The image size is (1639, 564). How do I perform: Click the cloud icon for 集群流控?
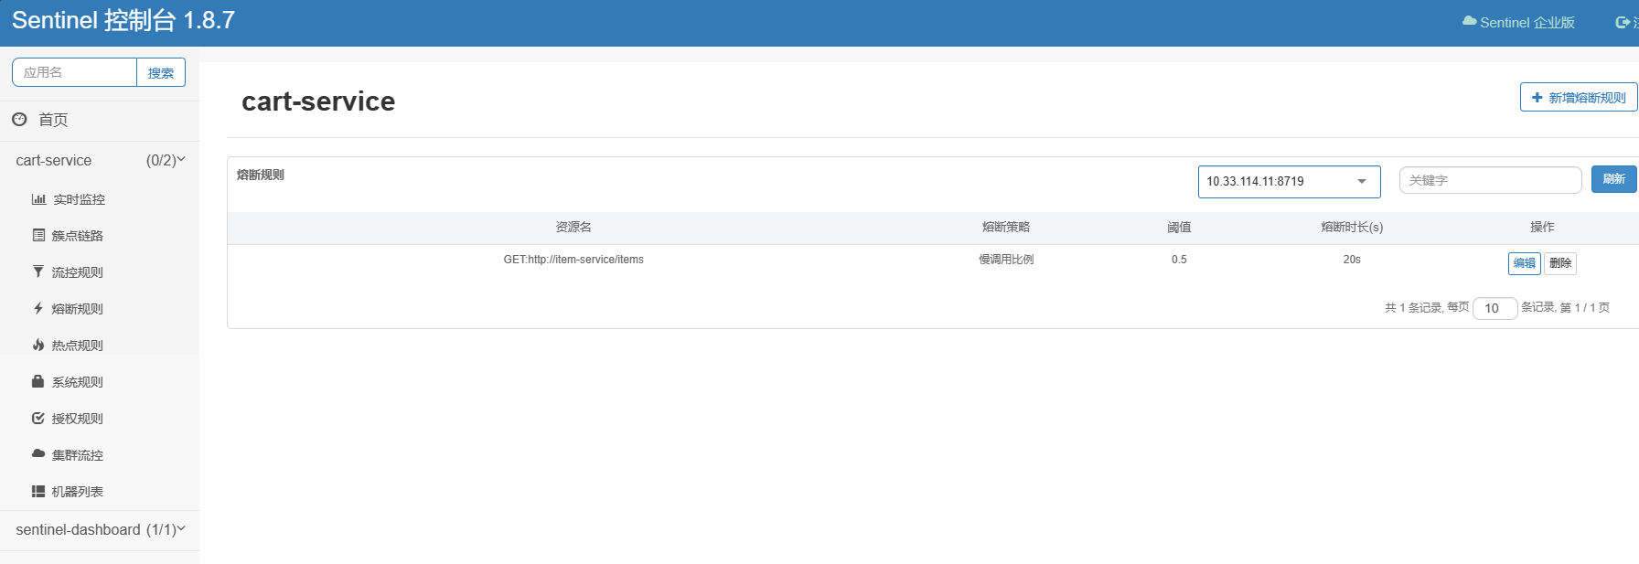tap(38, 453)
